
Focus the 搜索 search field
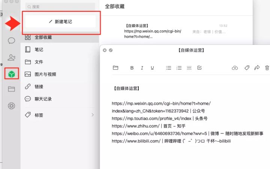click(60, 7)
